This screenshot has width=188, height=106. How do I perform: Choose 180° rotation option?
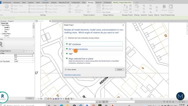[93, 54]
